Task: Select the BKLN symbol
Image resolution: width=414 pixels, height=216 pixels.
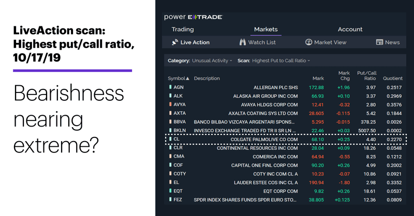Action: tap(180, 130)
